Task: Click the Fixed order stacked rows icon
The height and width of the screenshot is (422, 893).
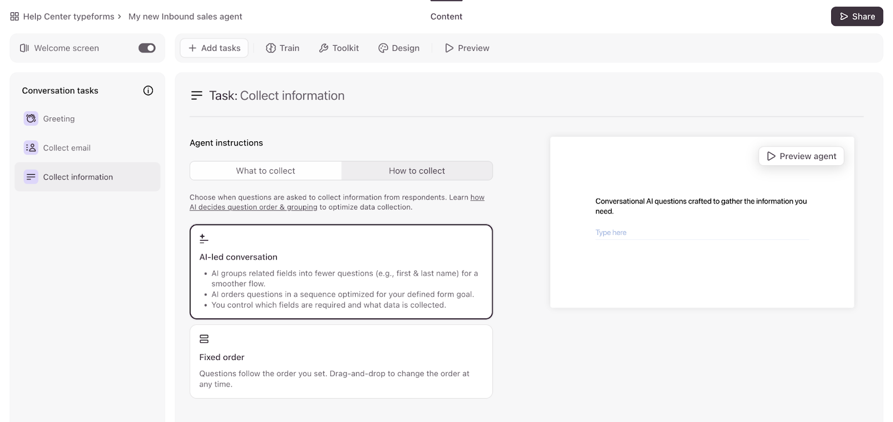Action: (204, 339)
